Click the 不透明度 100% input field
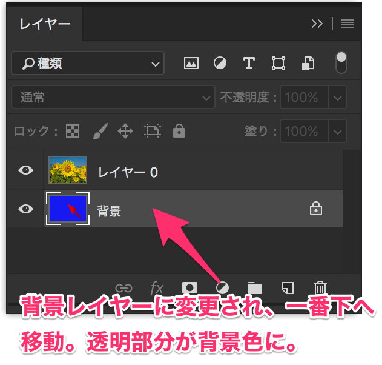 (304, 97)
